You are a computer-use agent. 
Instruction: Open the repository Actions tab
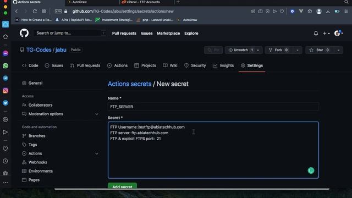coord(117,65)
